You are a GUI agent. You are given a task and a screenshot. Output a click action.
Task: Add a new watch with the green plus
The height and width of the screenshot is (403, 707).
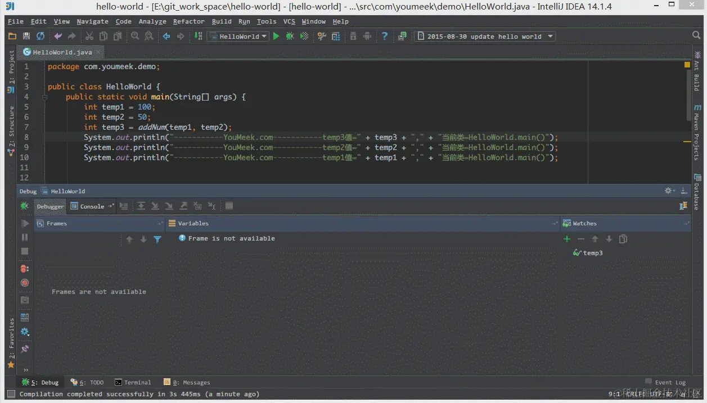click(566, 239)
